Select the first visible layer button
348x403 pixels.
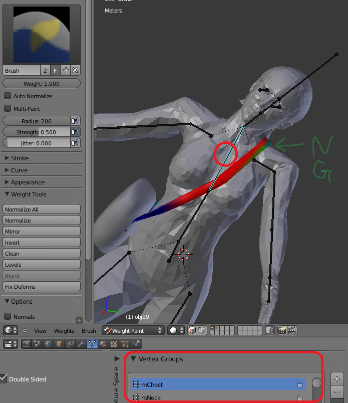(212, 328)
